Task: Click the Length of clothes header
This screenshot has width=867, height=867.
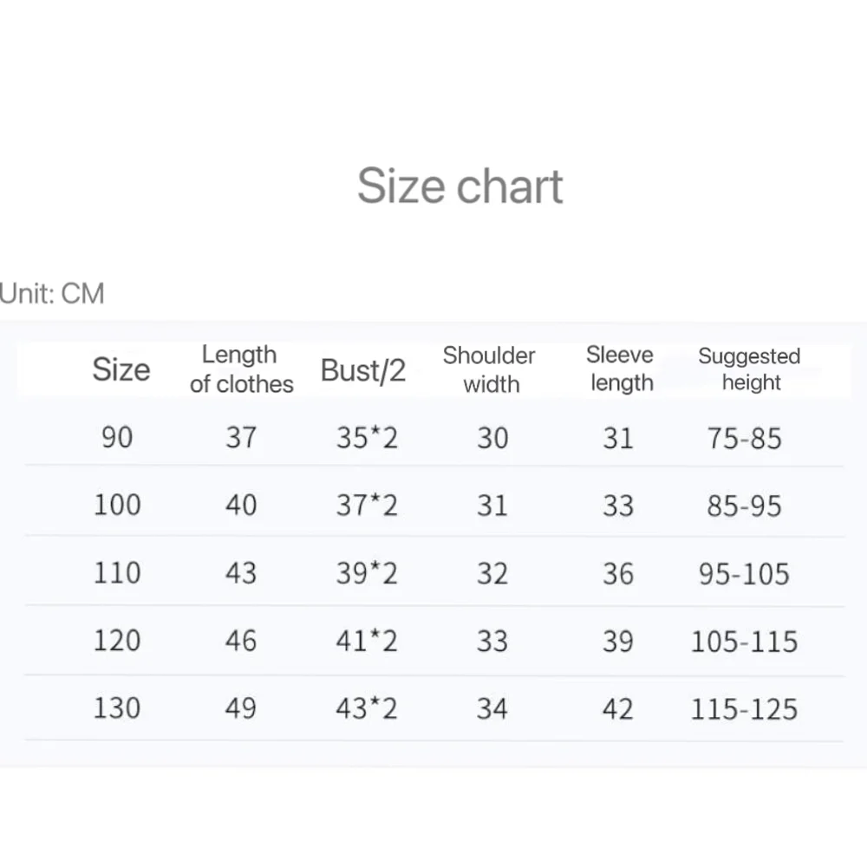Action: click(x=241, y=369)
